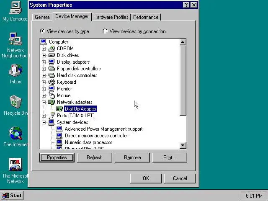Click the Display adapters monitor icon
The width and height of the screenshot is (268, 201).
click(x=52, y=62)
